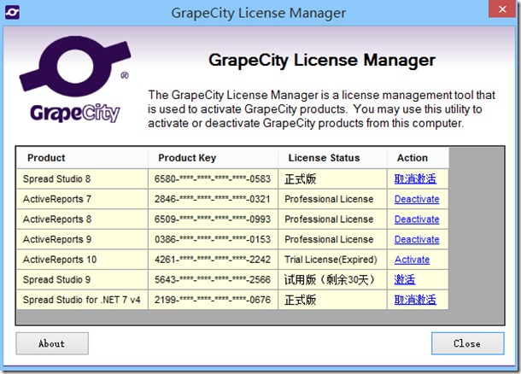
Task: Click the large GrapeCity logo image
Action: (x=75, y=79)
